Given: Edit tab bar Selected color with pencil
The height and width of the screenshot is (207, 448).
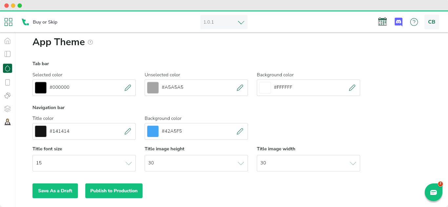Looking at the screenshot, I should coord(128,87).
